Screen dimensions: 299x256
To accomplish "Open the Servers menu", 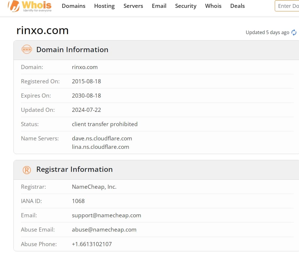I will click(x=133, y=6).
